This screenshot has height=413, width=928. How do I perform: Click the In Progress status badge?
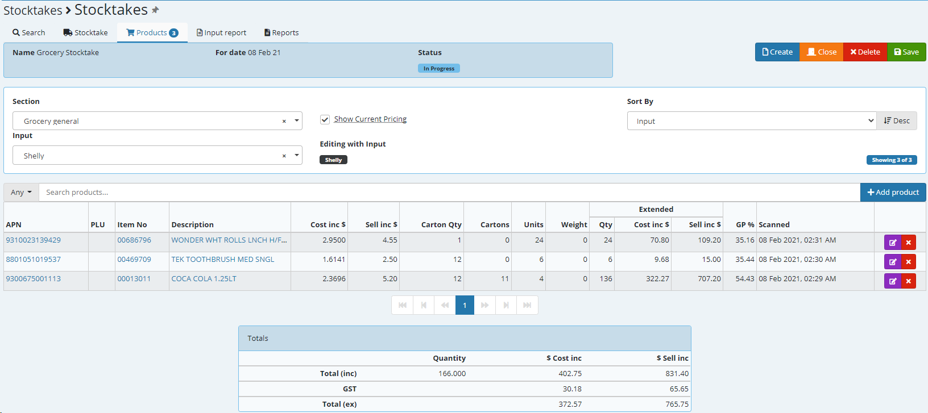click(x=439, y=68)
